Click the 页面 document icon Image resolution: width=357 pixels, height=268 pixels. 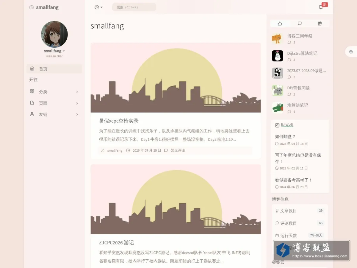point(32,103)
